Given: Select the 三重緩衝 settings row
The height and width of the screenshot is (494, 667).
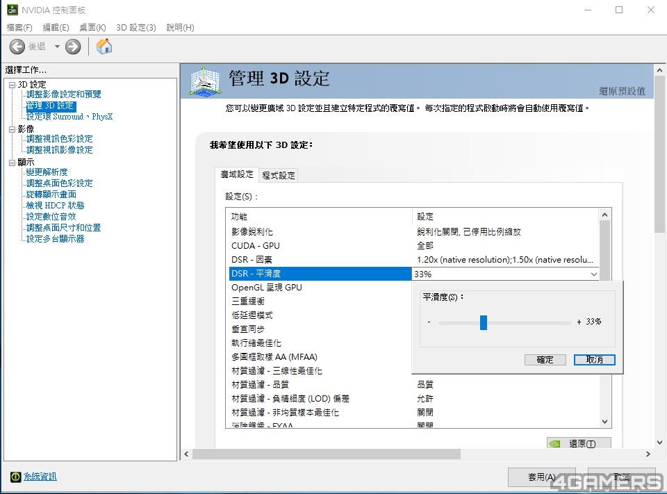Looking at the screenshot, I should click(320, 302).
